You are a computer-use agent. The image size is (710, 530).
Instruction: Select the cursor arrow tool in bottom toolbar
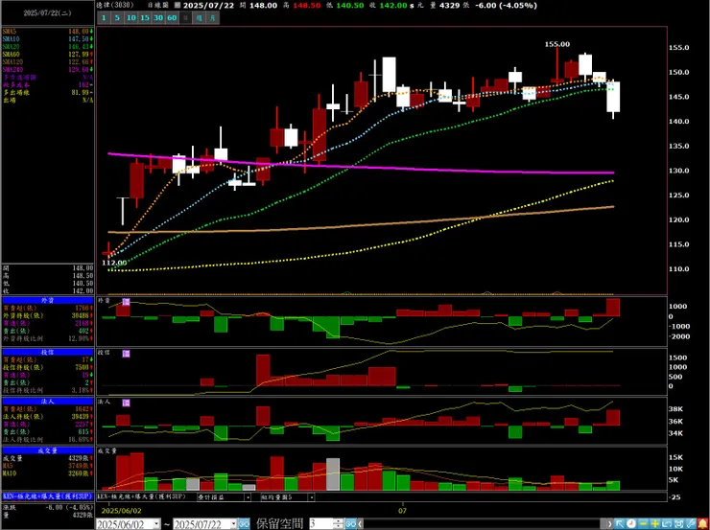(620, 524)
